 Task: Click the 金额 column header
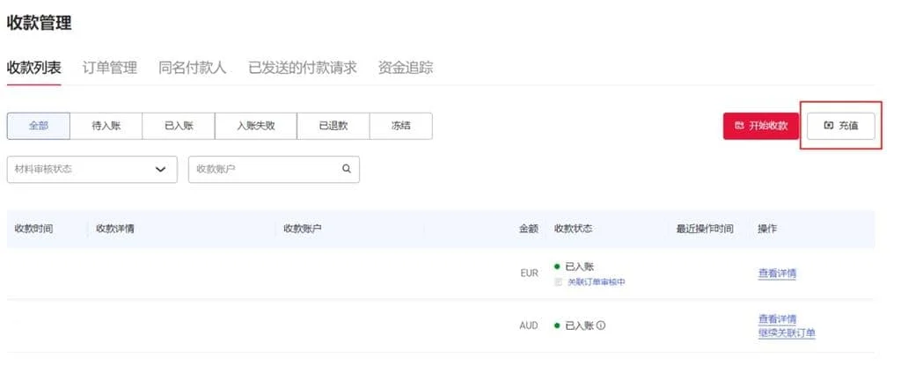pyautogui.click(x=529, y=229)
